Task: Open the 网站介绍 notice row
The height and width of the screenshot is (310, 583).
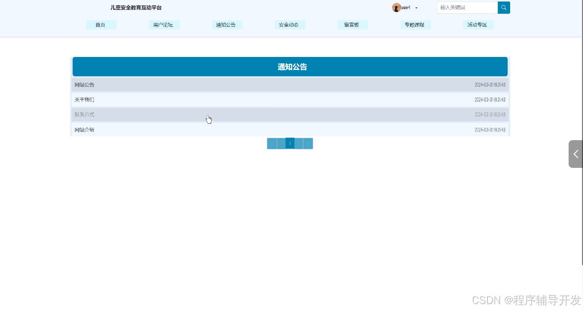Action: tap(290, 130)
